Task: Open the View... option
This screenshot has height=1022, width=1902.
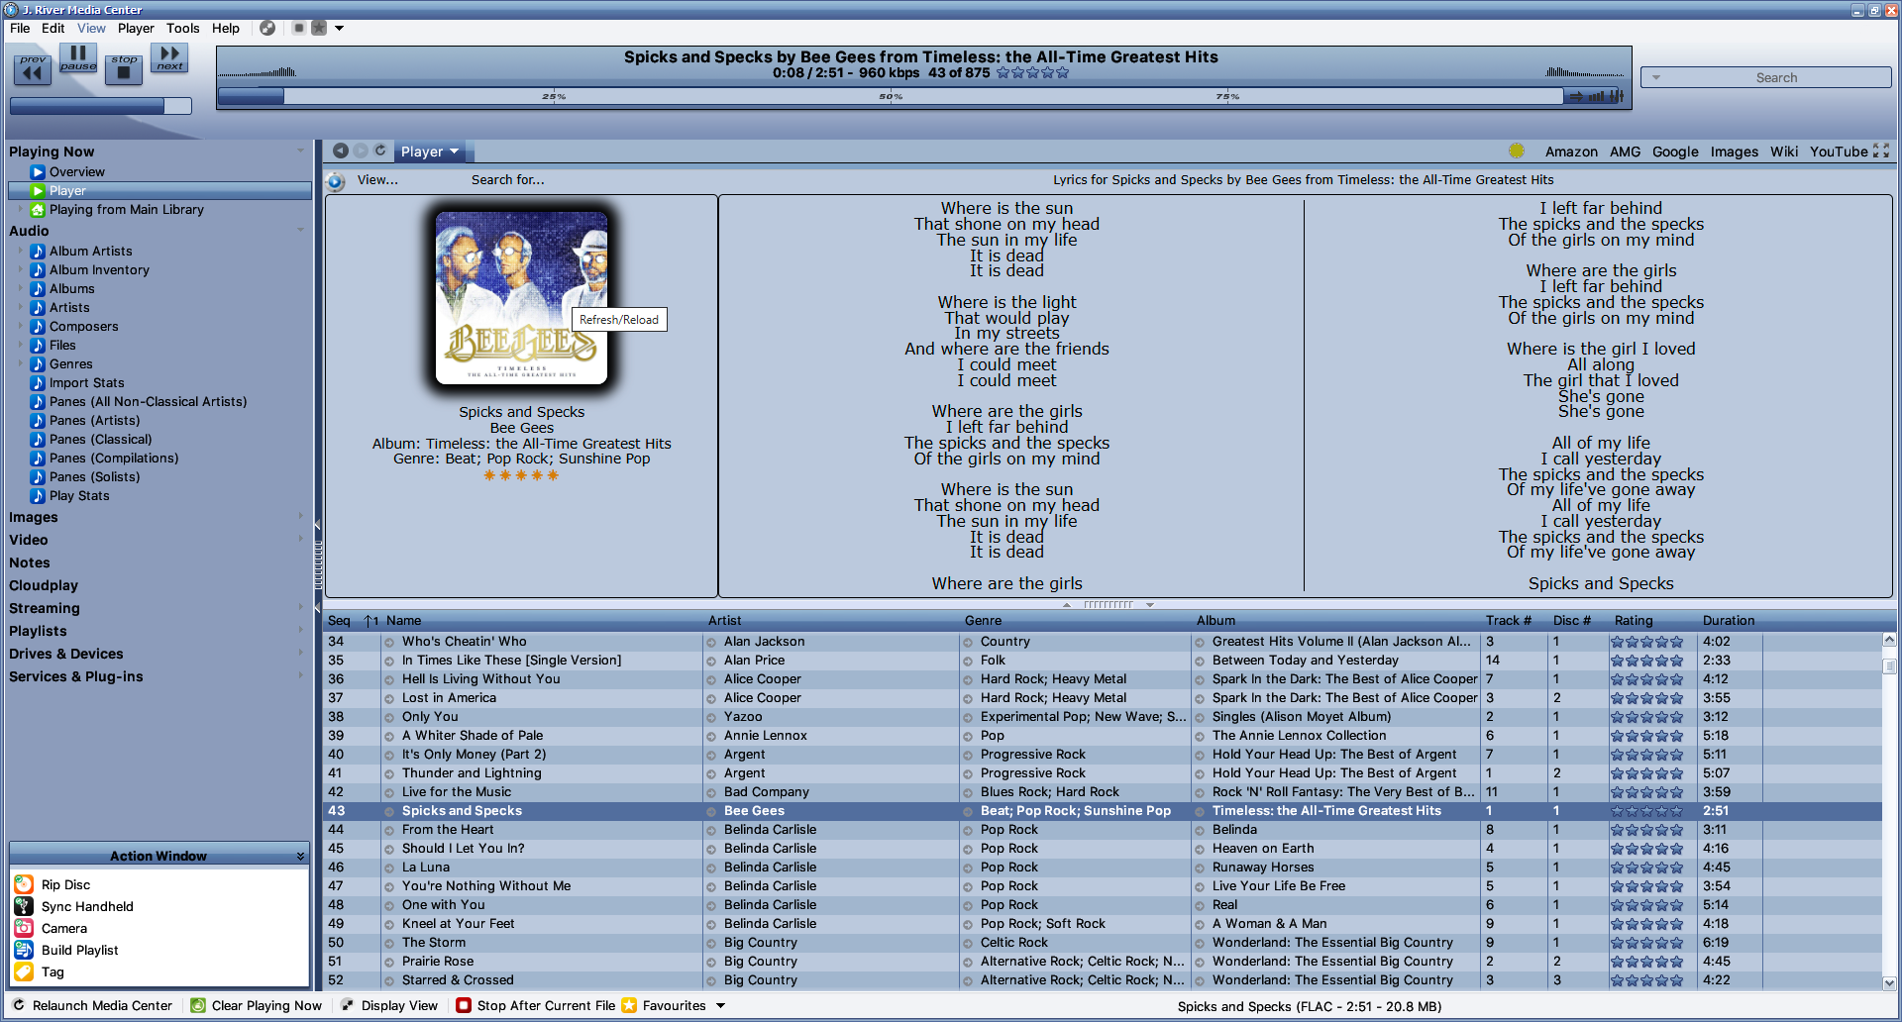Action: click(x=377, y=179)
